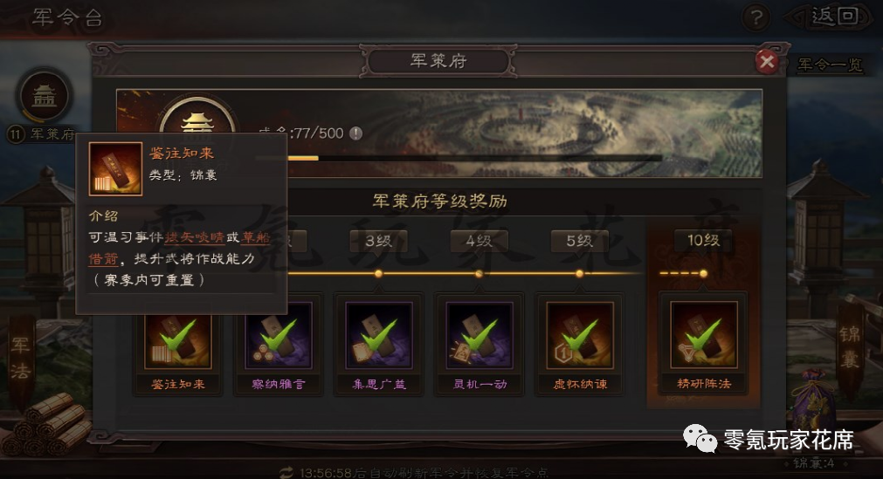
Task: Tap the 灵机一动 reward icon
Action: tap(479, 335)
